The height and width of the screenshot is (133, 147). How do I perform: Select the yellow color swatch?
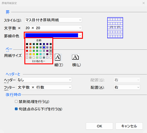click(34, 54)
